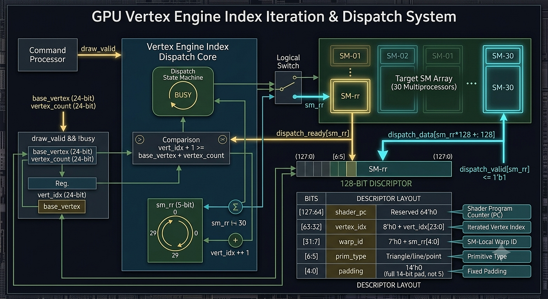This screenshot has height=299, width=548.
Task: Click the Logical Switch toggle symbol
Action: [x=288, y=88]
